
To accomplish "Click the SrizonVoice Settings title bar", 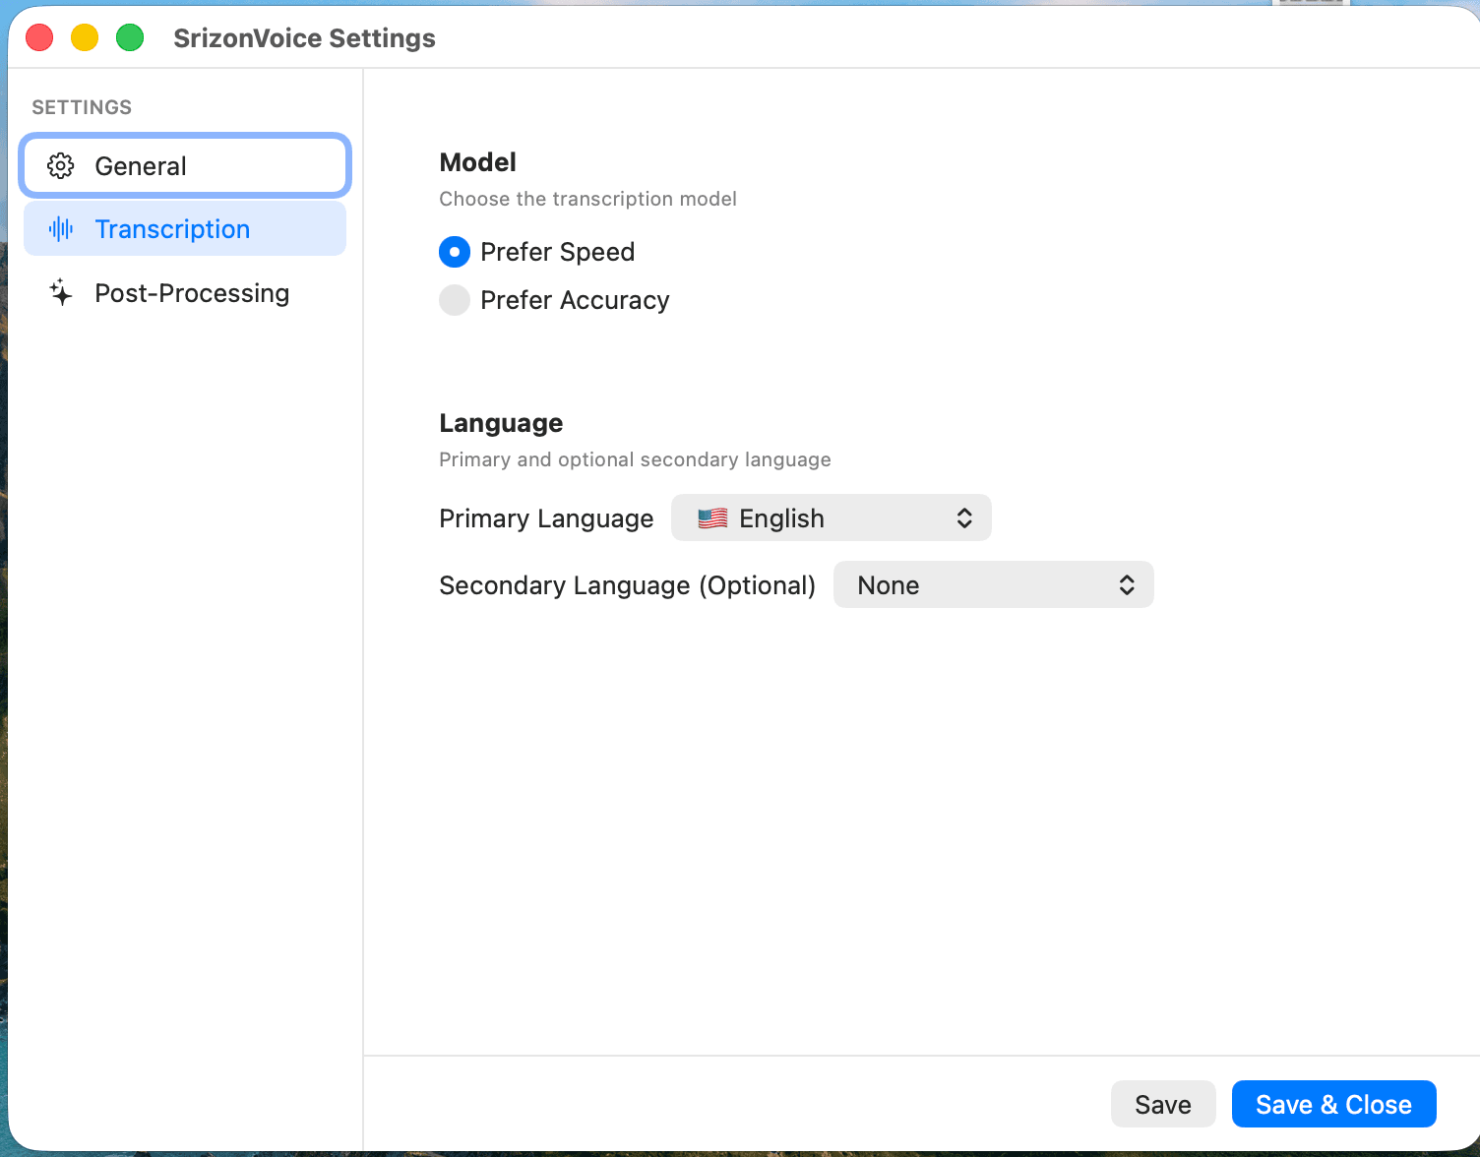I will pos(304,37).
